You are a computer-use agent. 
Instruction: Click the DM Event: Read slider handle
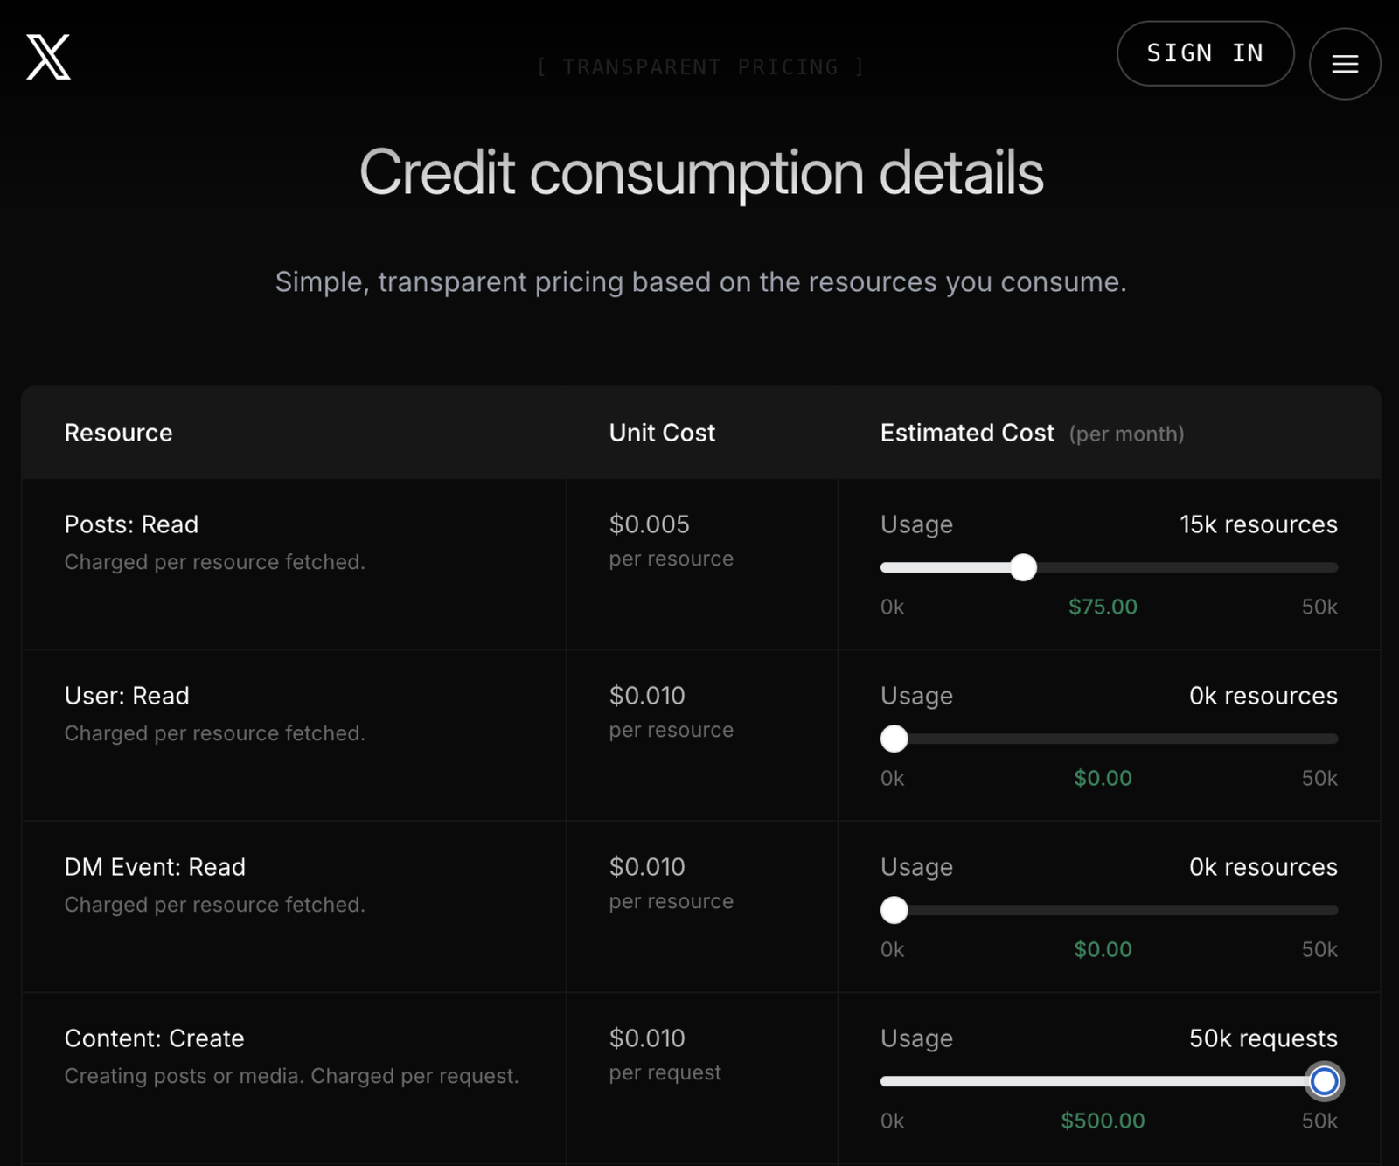pyautogui.click(x=894, y=910)
